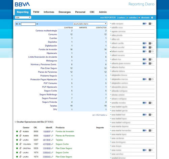Click the Producto column header
Viewport: 169px width, 159px height.
60,128
